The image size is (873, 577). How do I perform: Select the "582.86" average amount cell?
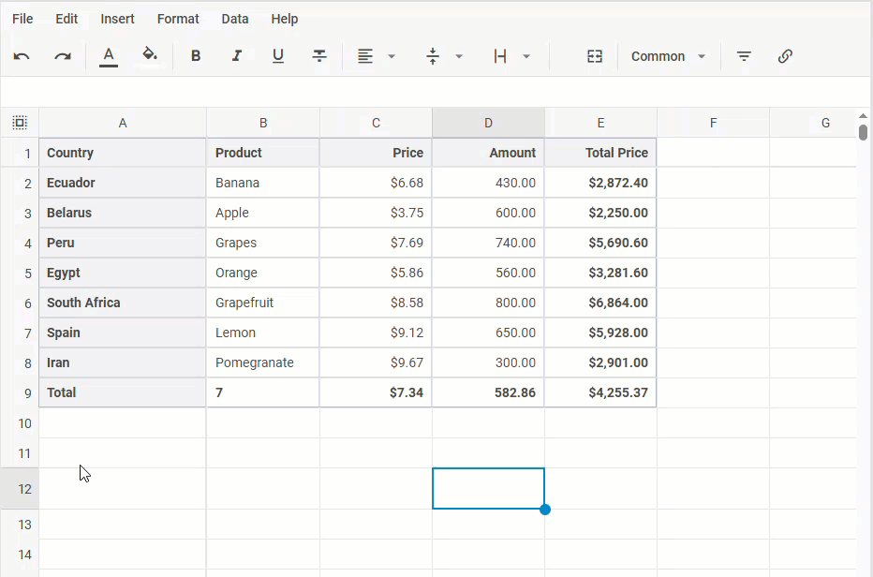coord(488,392)
